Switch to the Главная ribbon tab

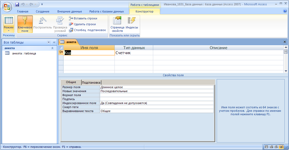(x=23, y=11)
